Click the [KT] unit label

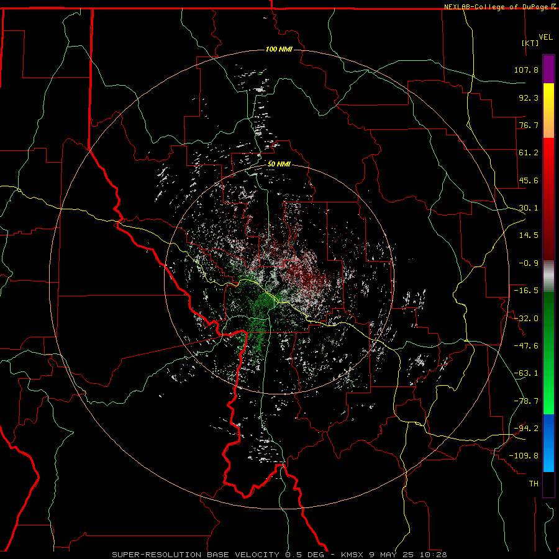530,43
